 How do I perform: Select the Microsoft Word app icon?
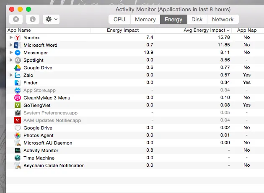[18, 45]
